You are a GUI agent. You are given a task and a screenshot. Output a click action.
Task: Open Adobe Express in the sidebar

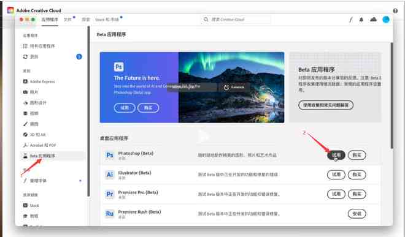[x=39, y=81]
